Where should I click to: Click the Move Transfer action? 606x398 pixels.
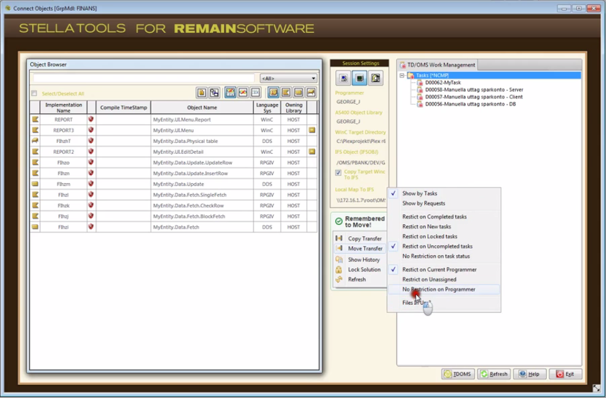[x=364, y=249]
